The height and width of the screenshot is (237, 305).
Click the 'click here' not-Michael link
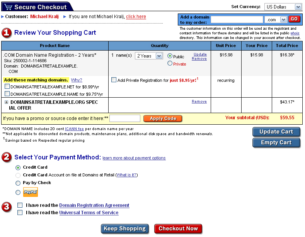tap(136, 17)
